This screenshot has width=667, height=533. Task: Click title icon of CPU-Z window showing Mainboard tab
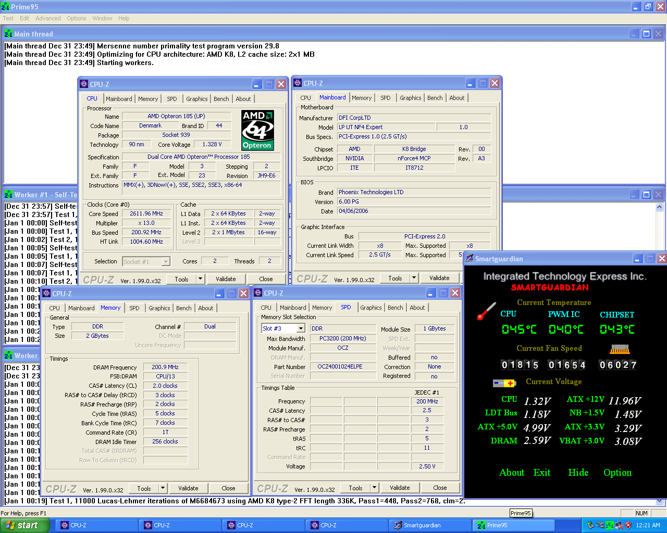click(298, 83)
